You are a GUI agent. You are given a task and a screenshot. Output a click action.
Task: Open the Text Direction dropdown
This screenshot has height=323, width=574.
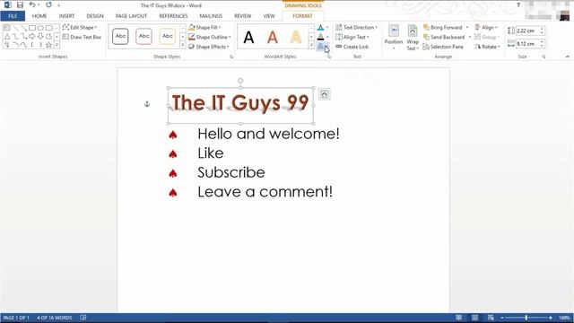[356, 28]
